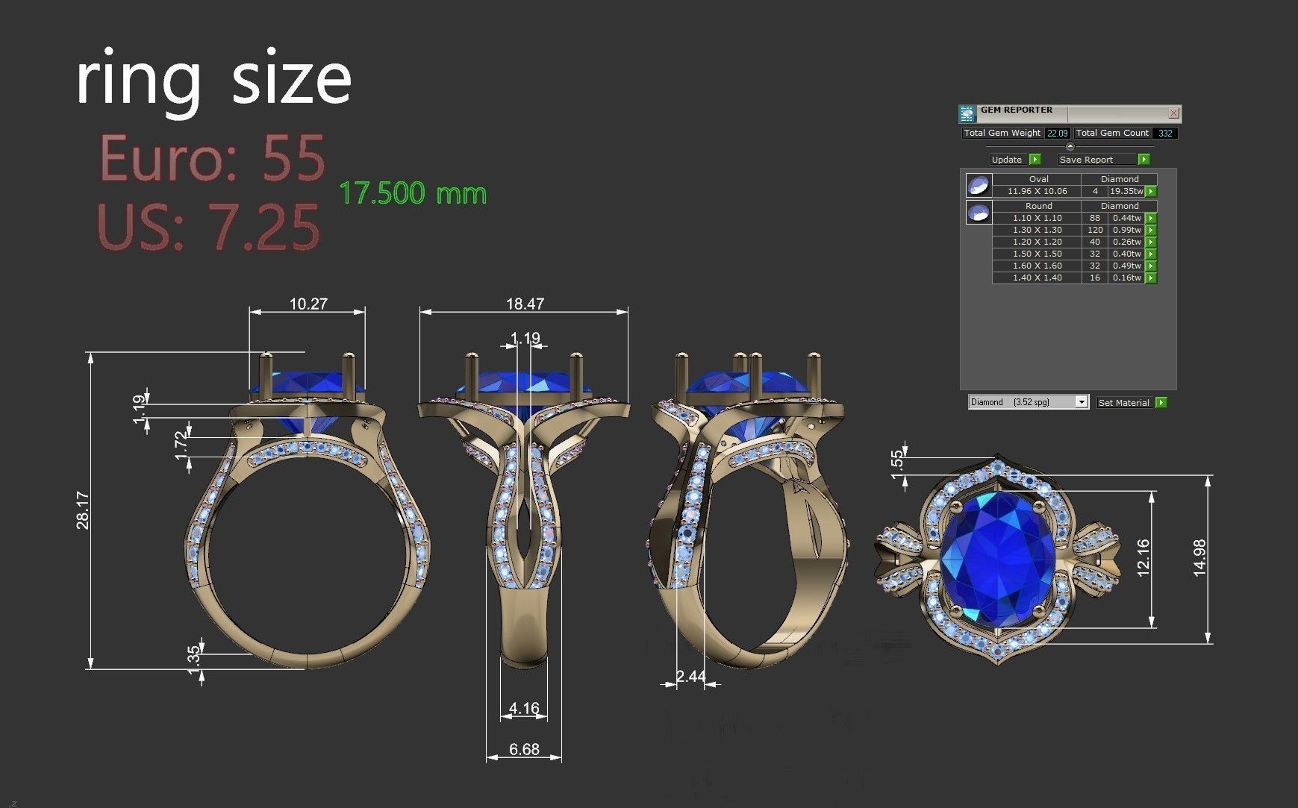Click the Total Gem Count label

click(x=1112, y=133)
